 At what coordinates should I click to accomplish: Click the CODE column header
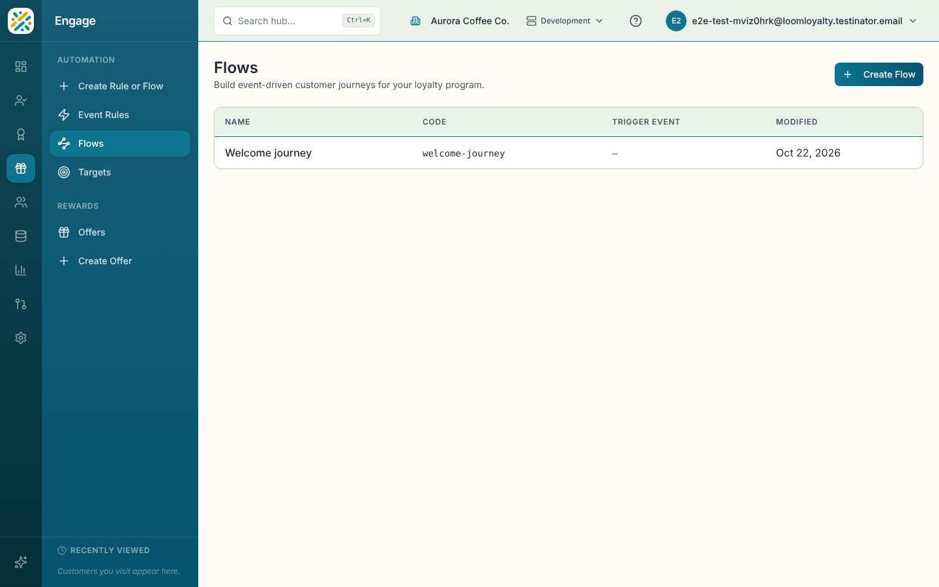tap(434, 122)
